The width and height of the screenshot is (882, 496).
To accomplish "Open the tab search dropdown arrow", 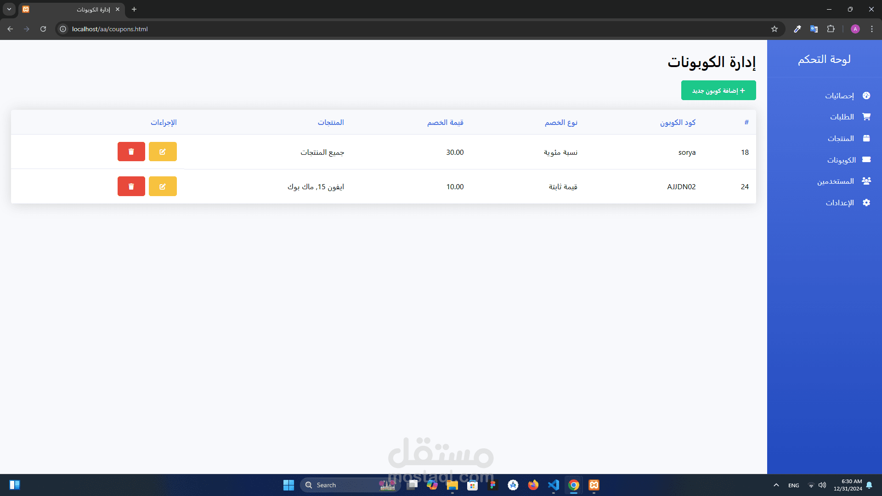I will click(9, 9).
